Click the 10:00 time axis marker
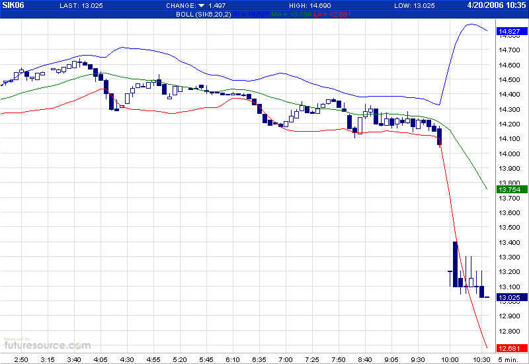This screenshot has height=364, width=529. (450, 358)
